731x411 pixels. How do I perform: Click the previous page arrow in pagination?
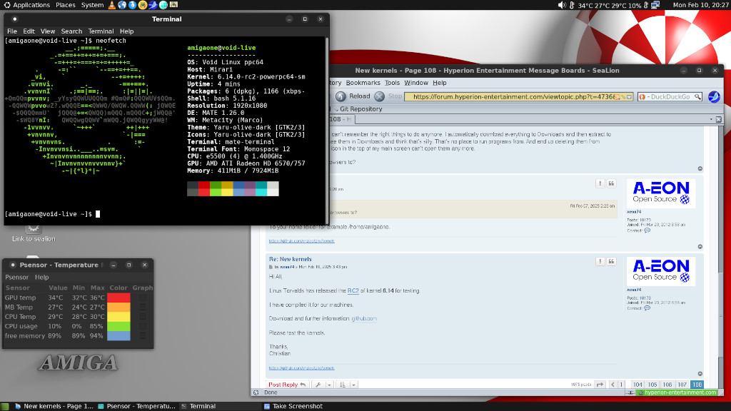point(612,385)
